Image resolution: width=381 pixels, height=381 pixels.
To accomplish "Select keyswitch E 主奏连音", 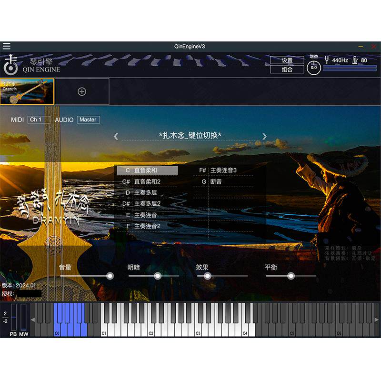I will pos(147,215).
